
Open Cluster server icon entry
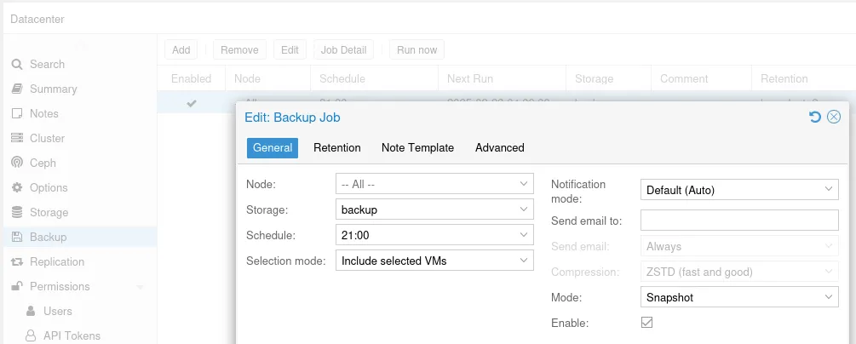click(18, 138)
